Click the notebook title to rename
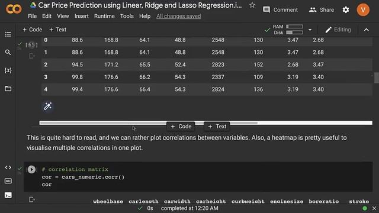Image resolution: width=379 pixels, height=213 pixels. click(x=140, y=5)
